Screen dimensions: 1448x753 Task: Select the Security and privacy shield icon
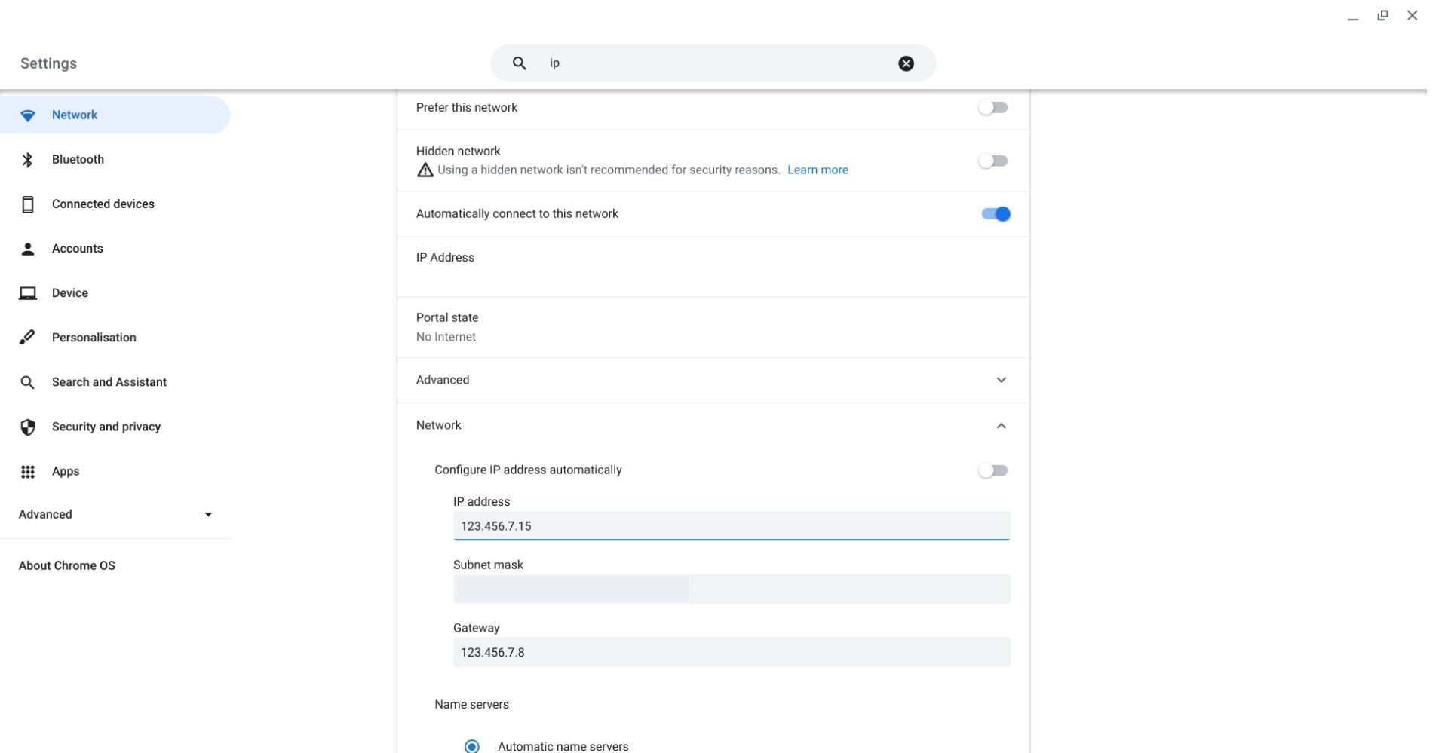[28, 427]
